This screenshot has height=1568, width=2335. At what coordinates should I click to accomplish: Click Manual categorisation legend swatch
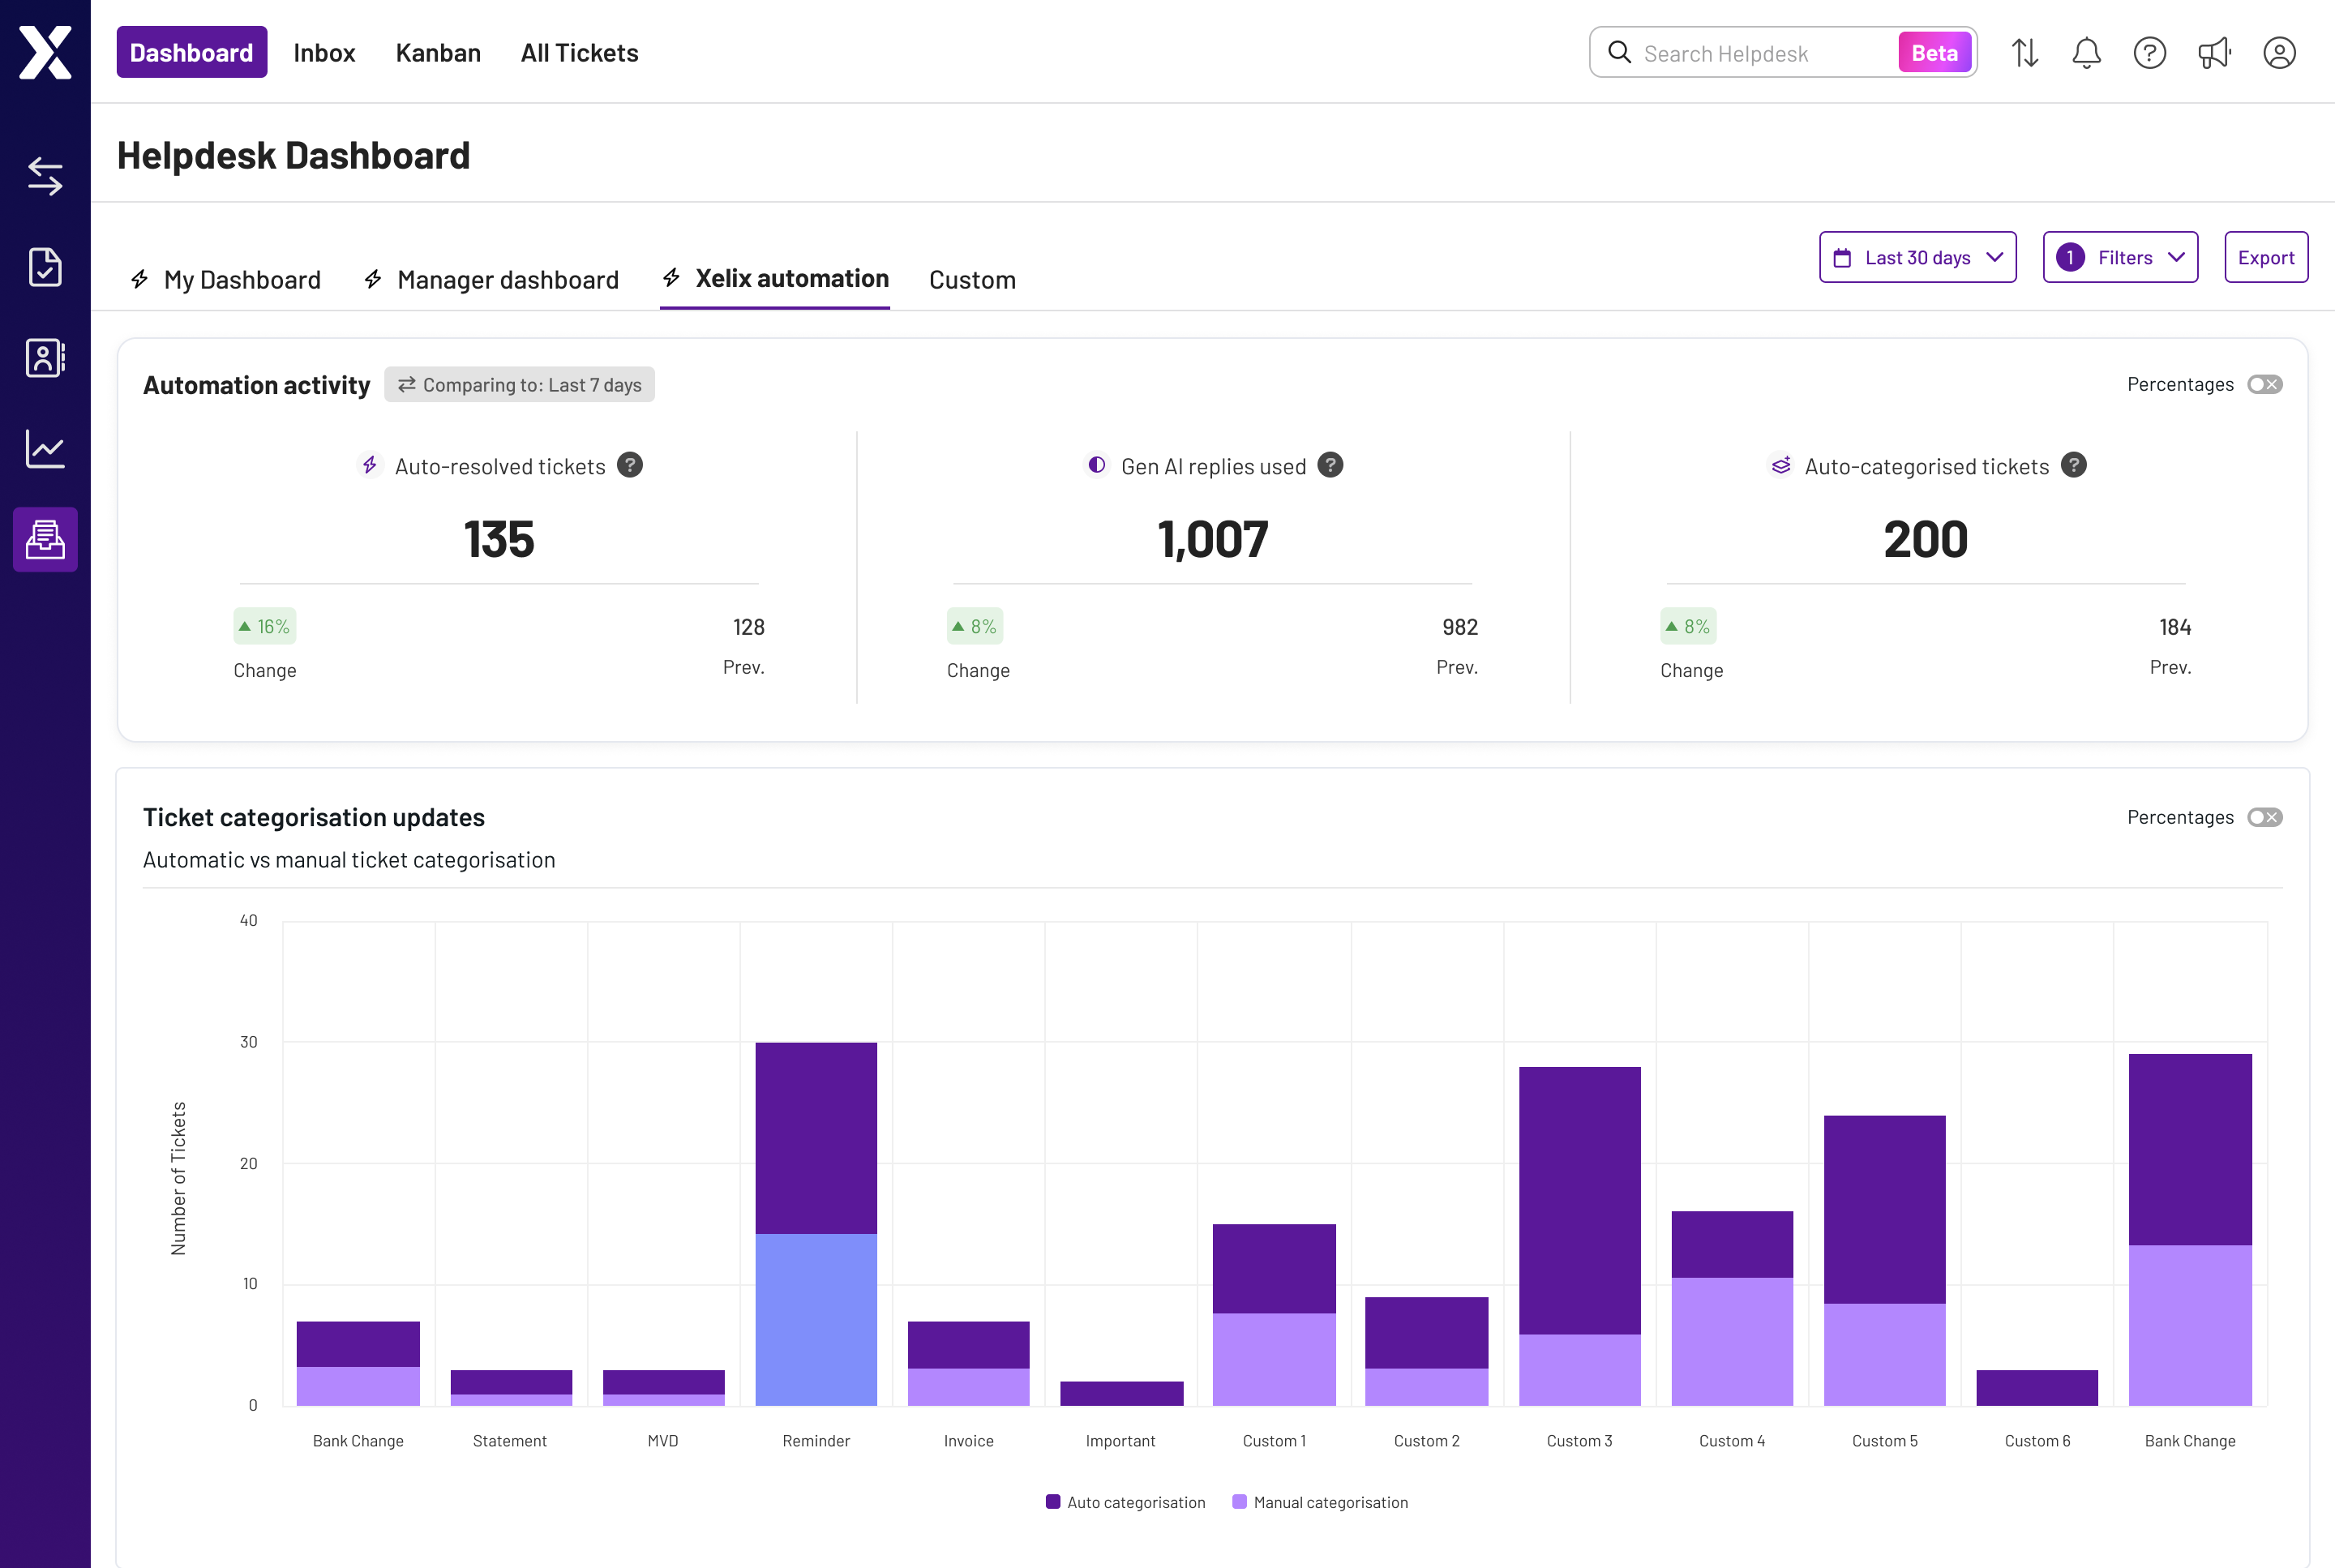(1239, 1501)
